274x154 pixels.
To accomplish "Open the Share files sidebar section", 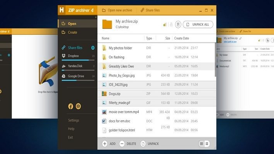I will [x=75, y=48].
